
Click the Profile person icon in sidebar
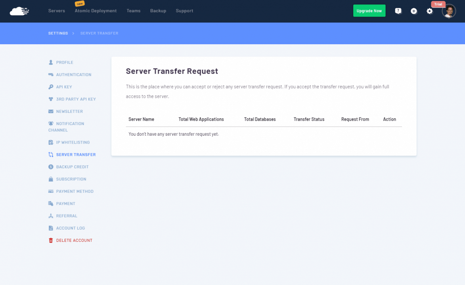(51, 63)
